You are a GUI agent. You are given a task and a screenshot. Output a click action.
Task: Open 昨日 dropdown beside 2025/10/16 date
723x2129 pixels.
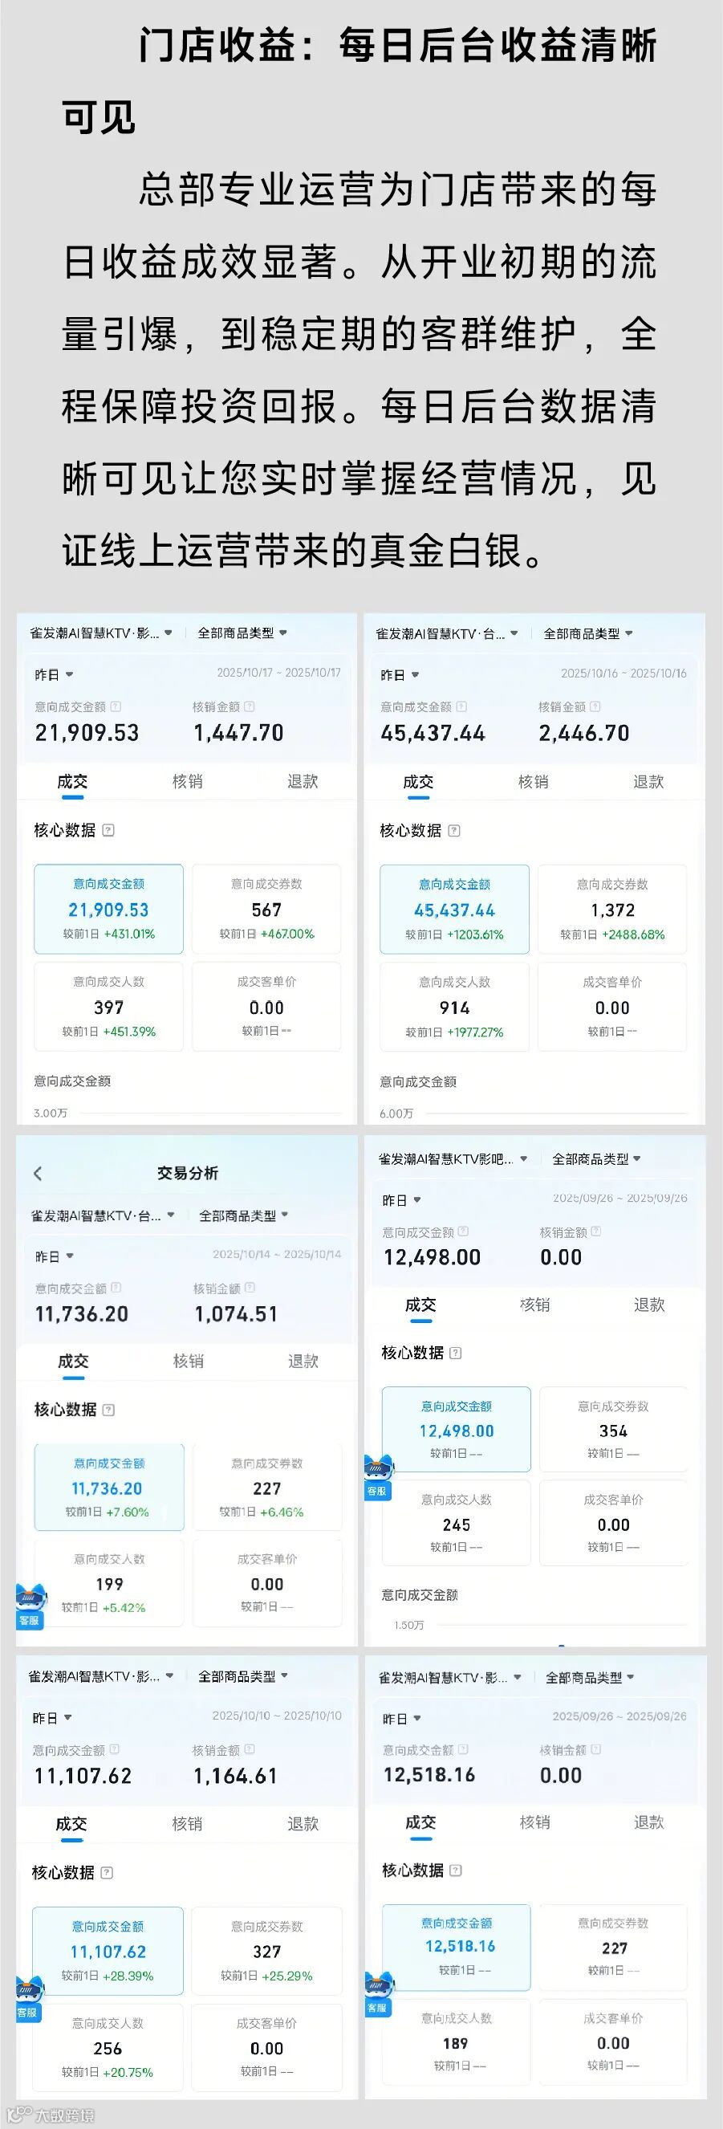tap(400, 675)
